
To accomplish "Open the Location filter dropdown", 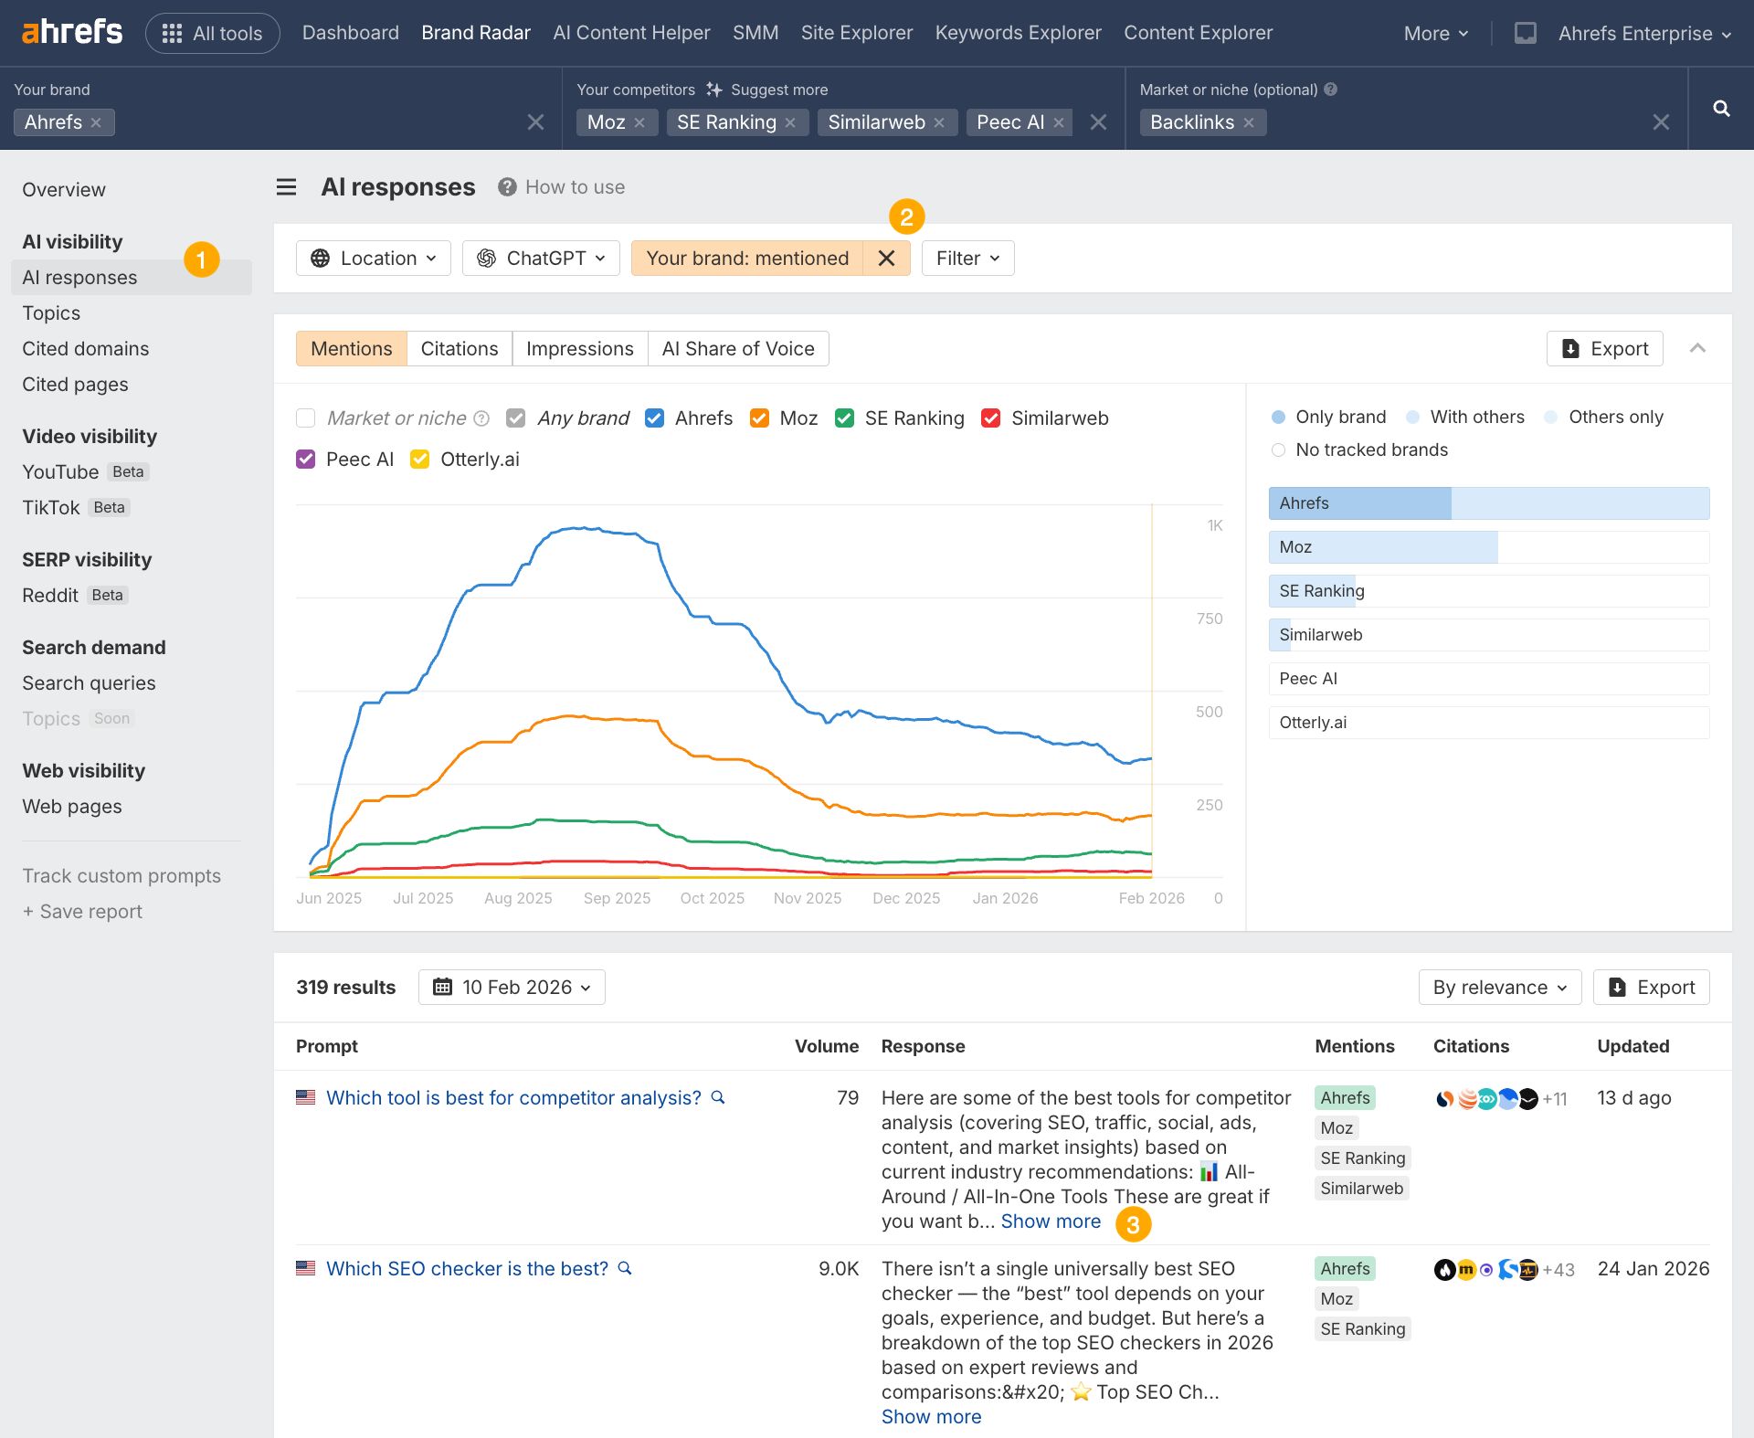I will coord(373,258).
